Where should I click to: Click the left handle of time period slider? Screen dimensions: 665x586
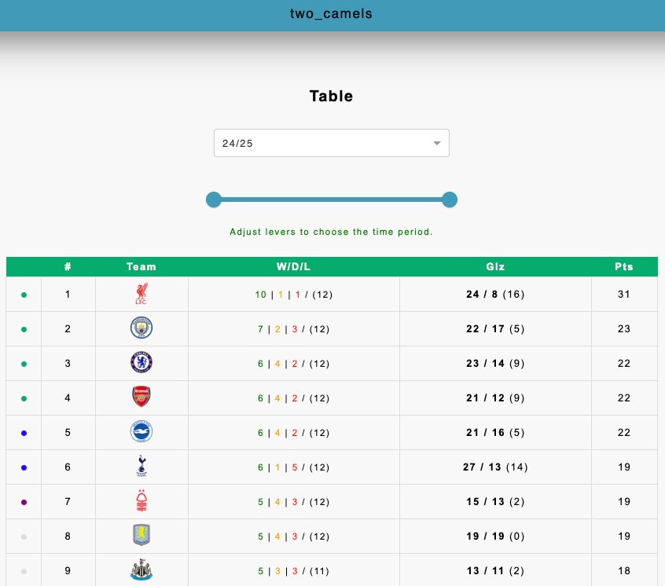click(x=214, y=200)
